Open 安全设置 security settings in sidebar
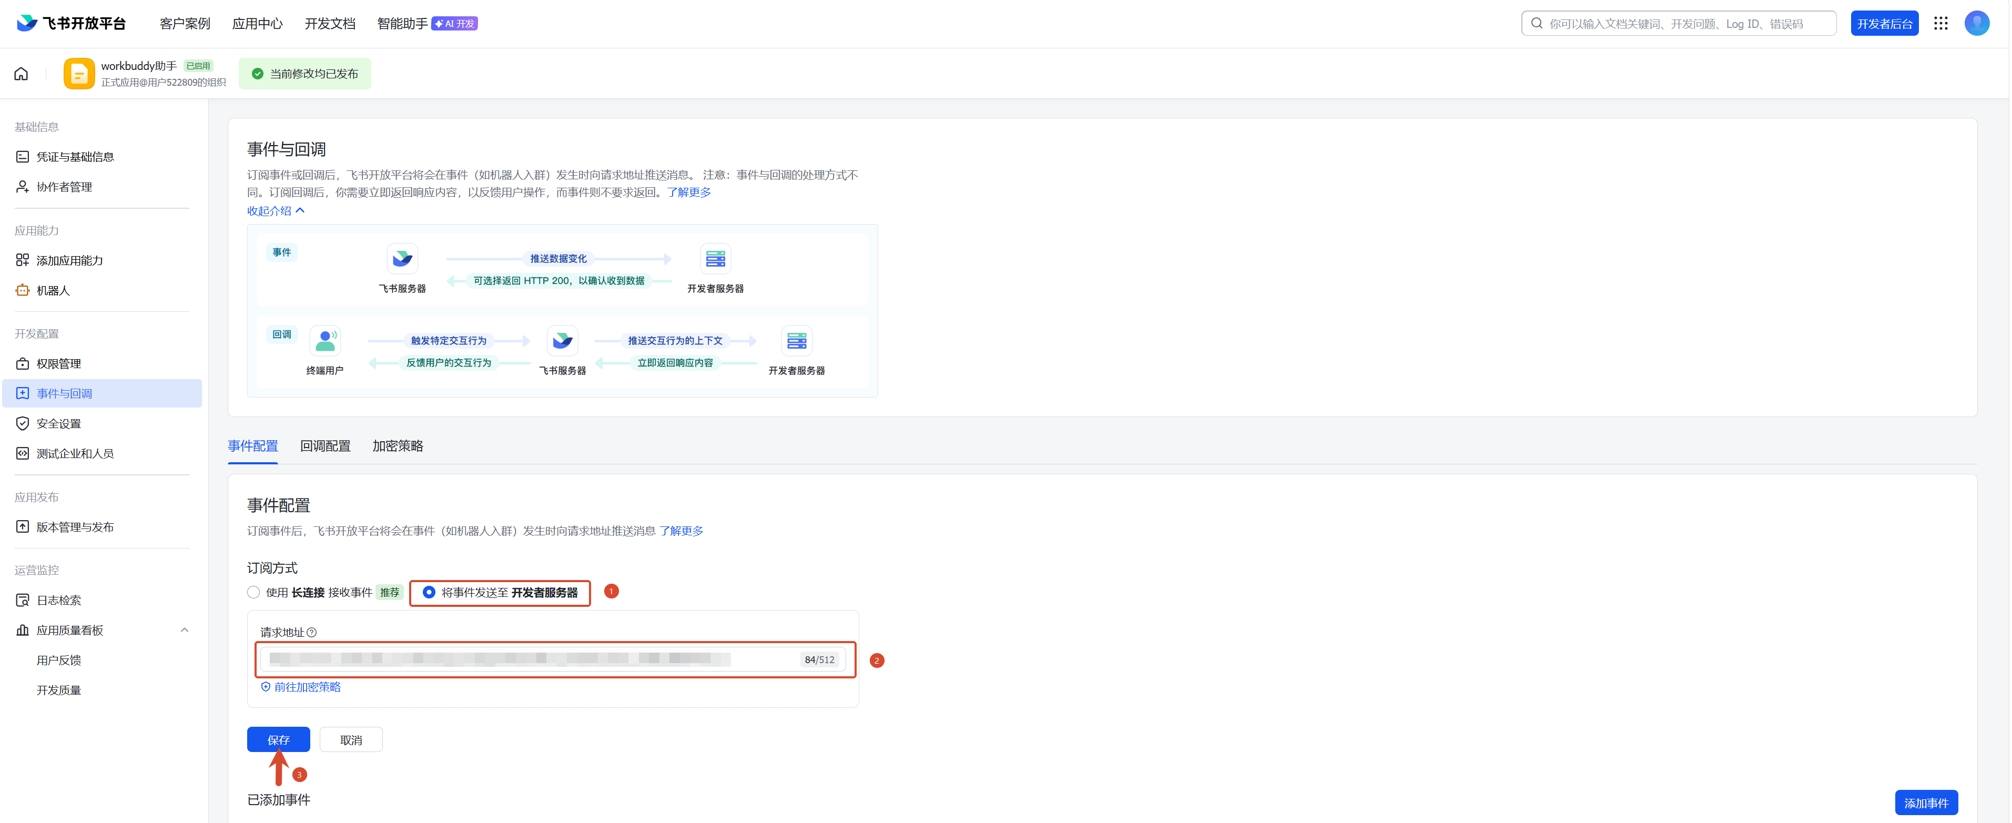Screen dimensions: 2012x823 click(x=58, y=423)
